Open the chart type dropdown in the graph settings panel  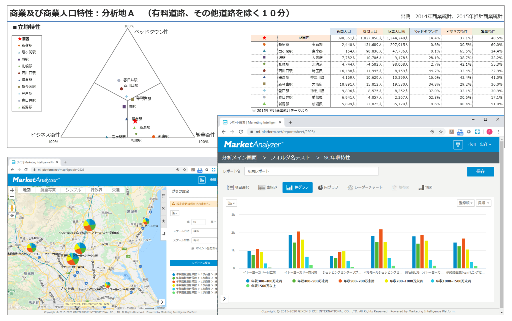[x=175, y=213]
